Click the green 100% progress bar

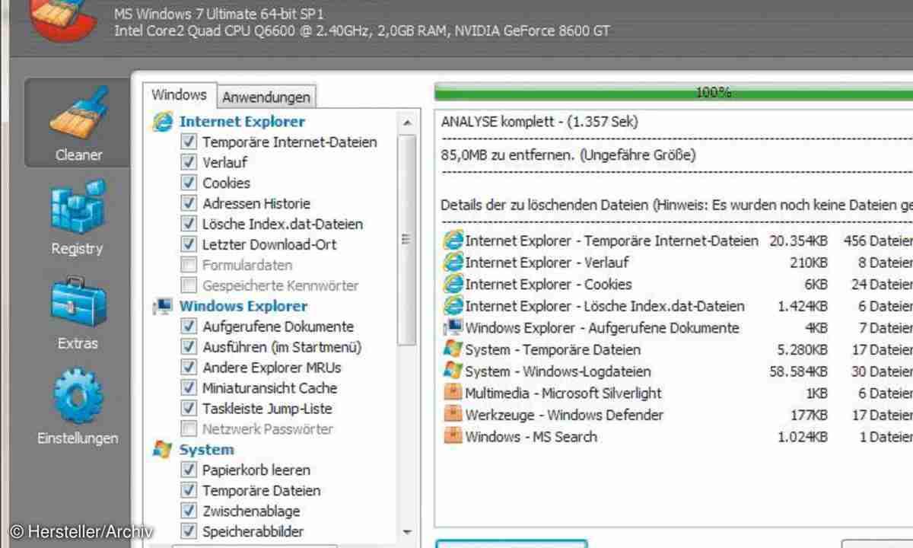673,93
